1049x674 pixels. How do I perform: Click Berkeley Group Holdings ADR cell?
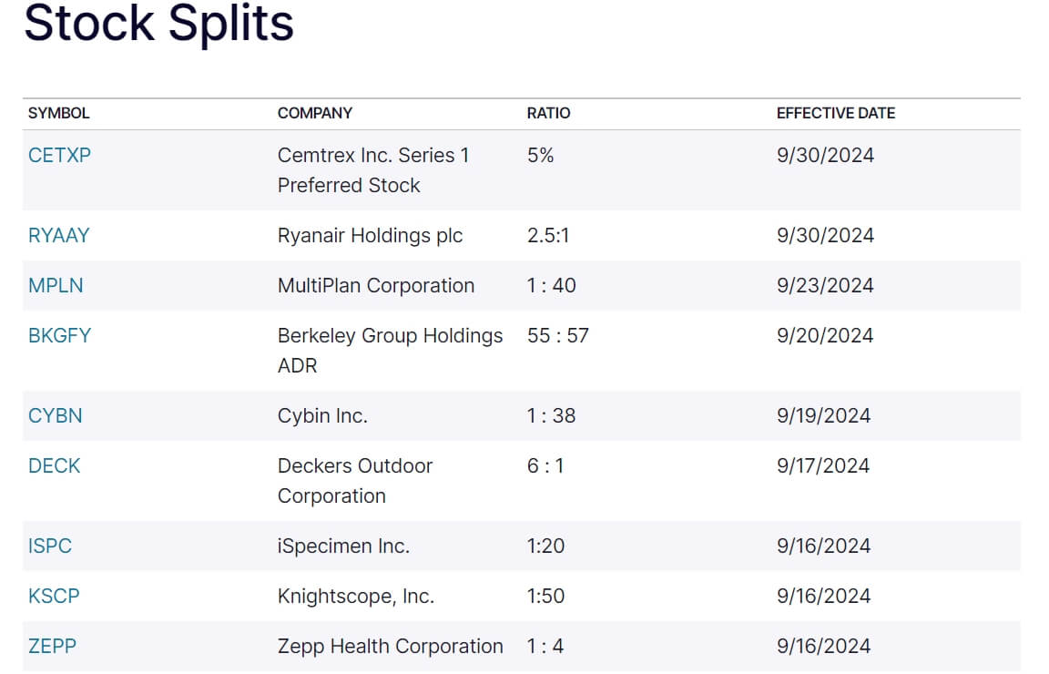point(390,351)
